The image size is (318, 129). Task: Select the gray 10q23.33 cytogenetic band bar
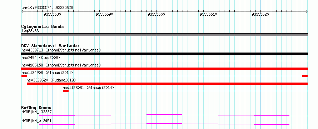tap(164, 35)
